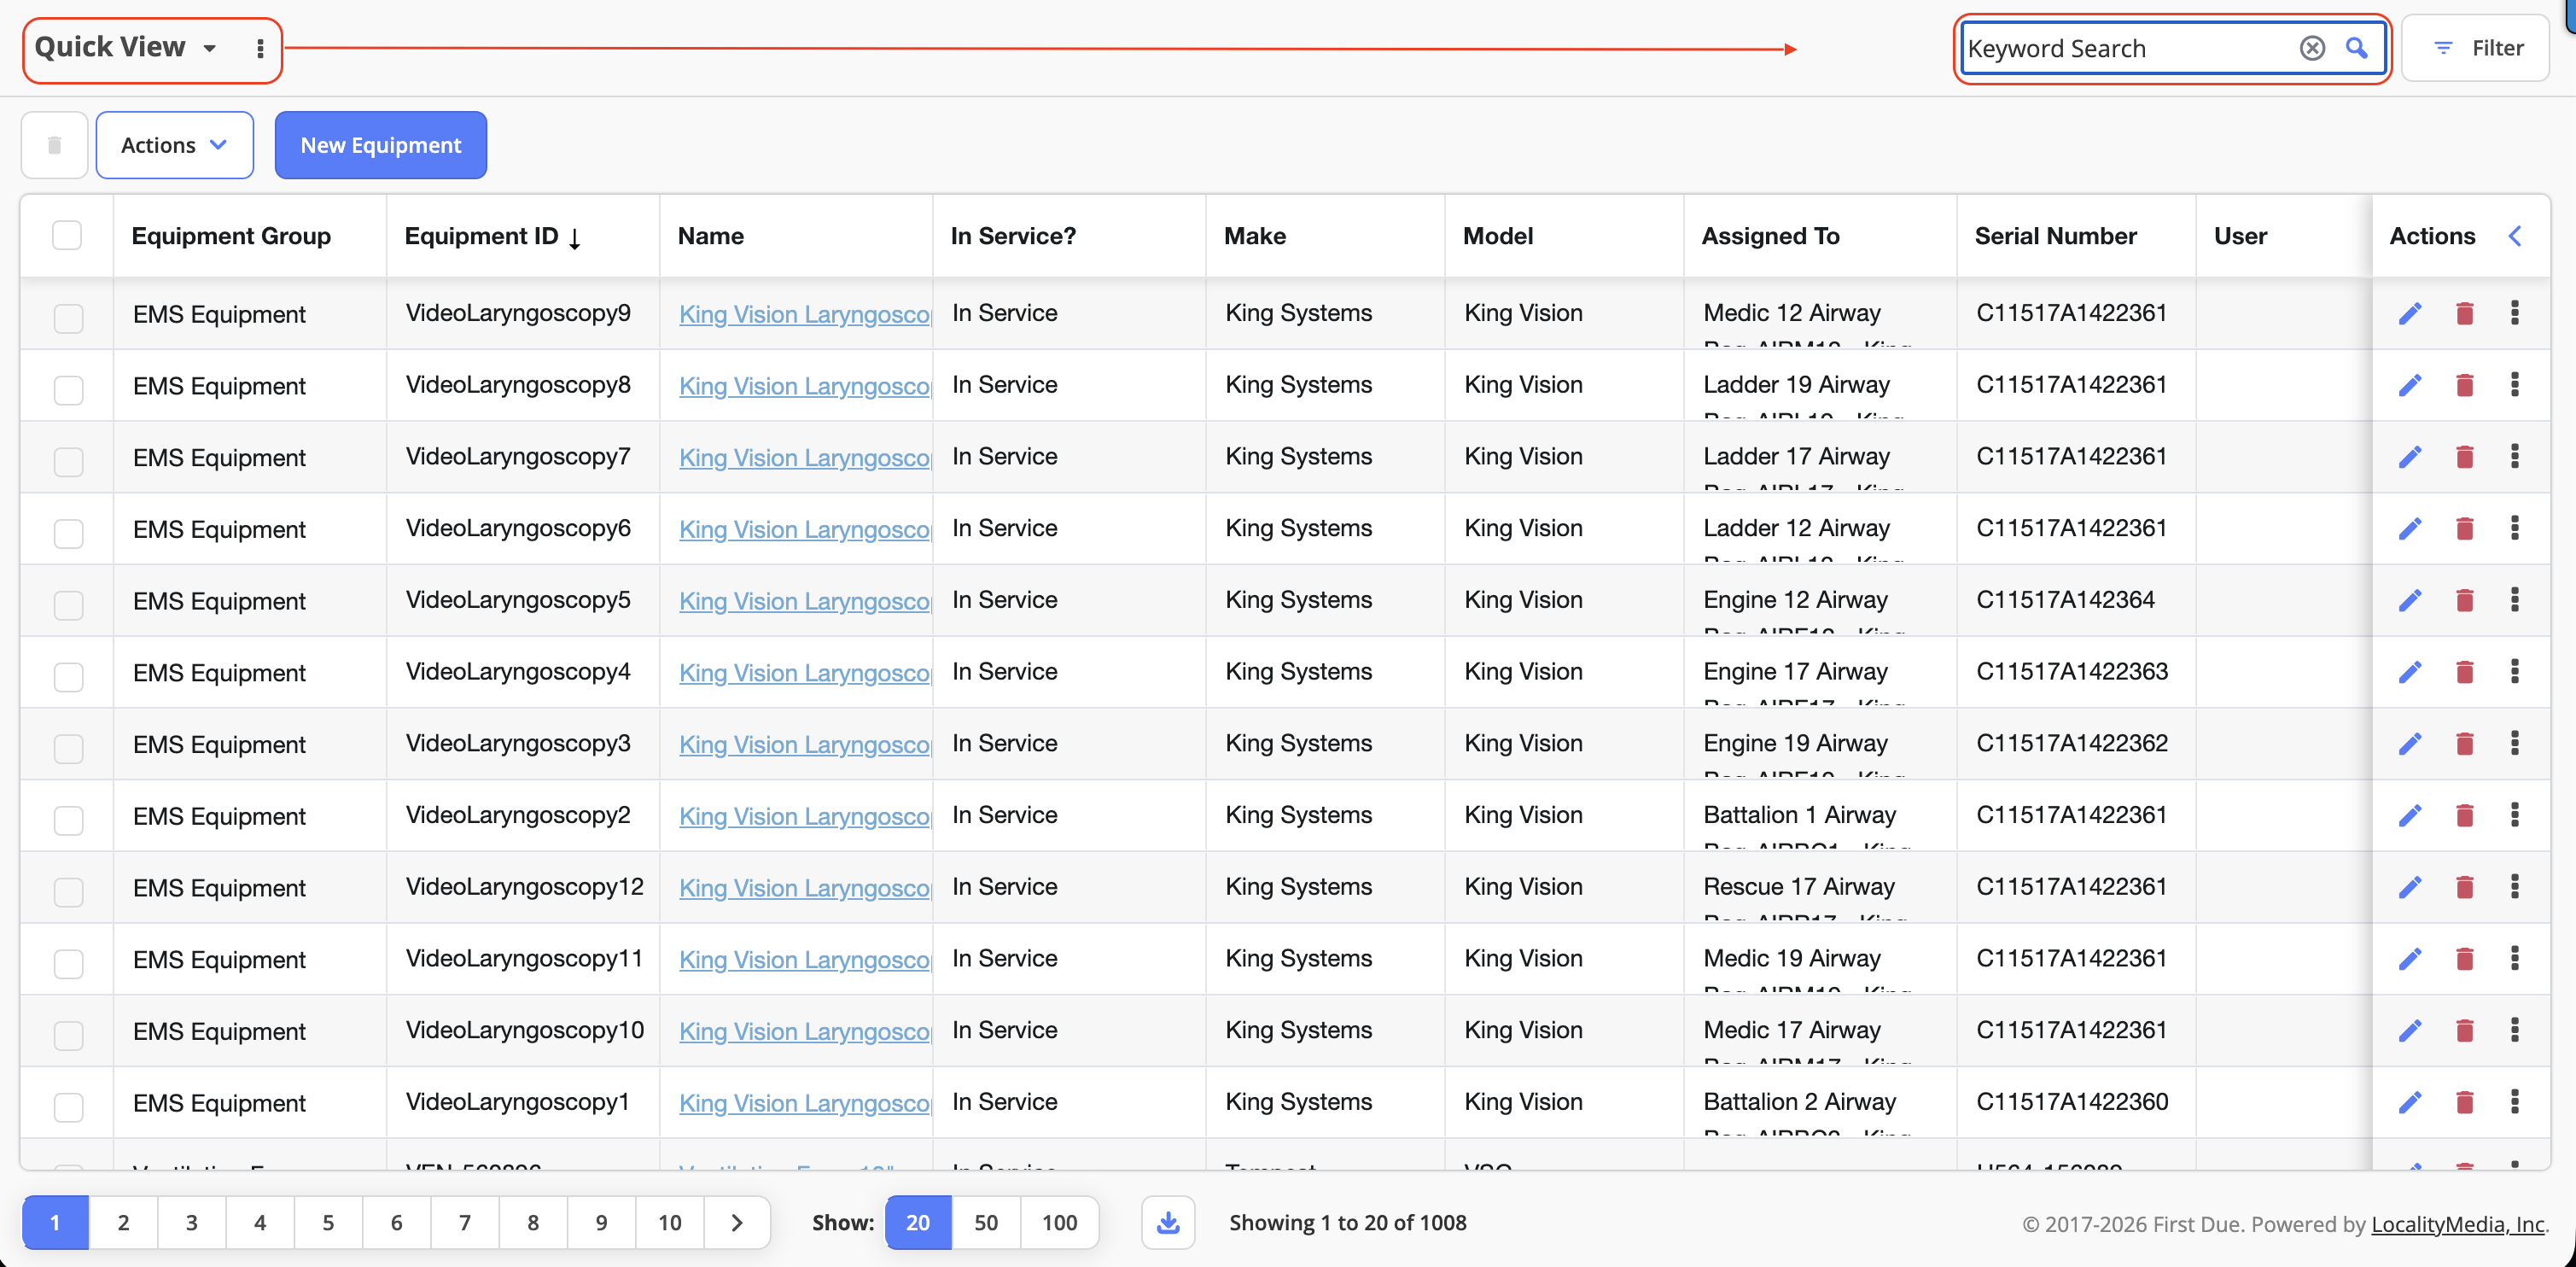Screen dimensions: 2576x1267
Task: Open the LocalityMedia, Inc footer link
Action: [2458, 1224]
